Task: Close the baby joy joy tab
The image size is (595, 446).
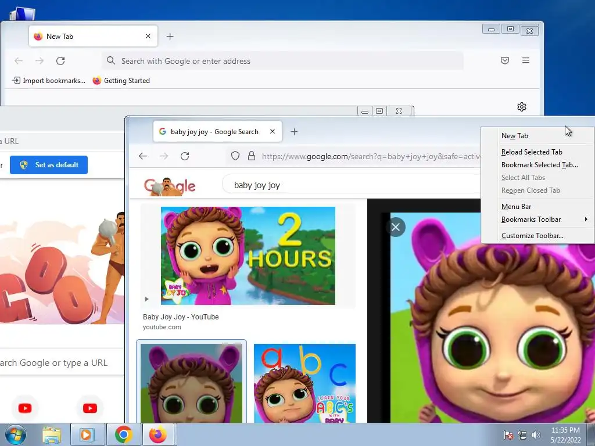Action: (273, 131)
